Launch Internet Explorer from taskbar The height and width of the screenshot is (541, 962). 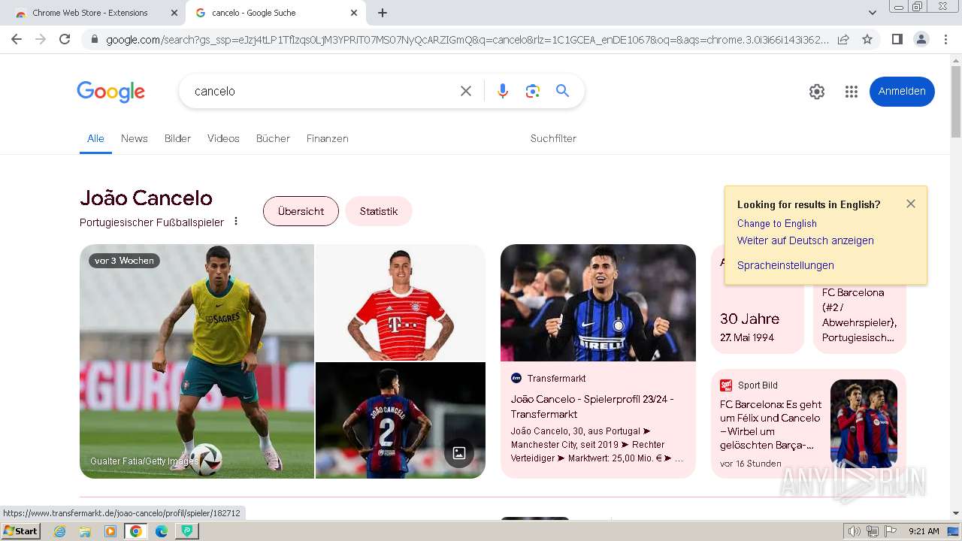59,531
